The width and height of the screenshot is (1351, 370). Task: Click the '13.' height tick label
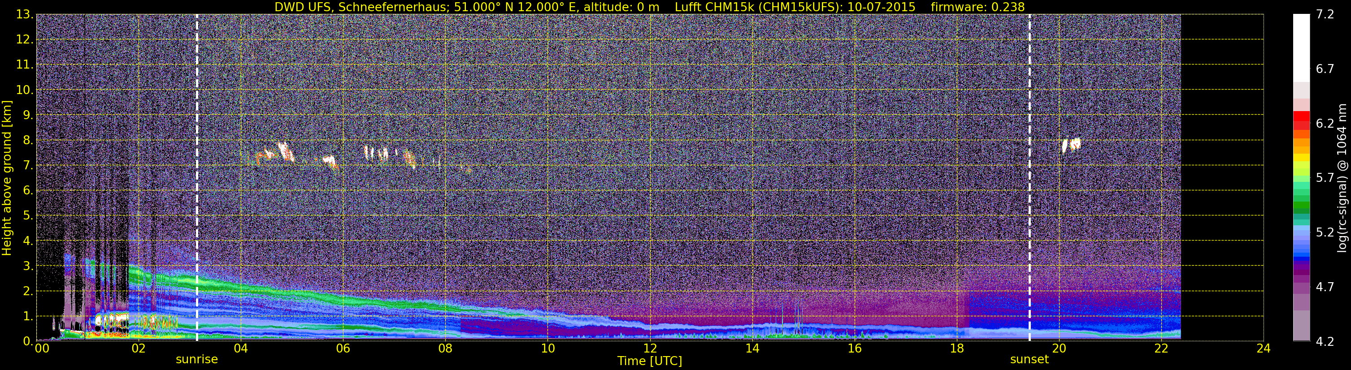tap(25, 15)
